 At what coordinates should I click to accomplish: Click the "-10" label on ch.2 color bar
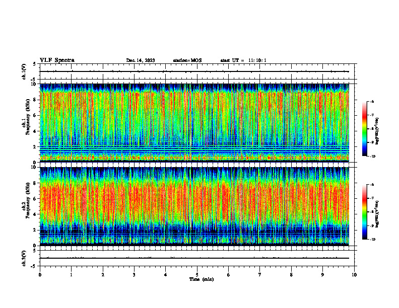point(372,240)
